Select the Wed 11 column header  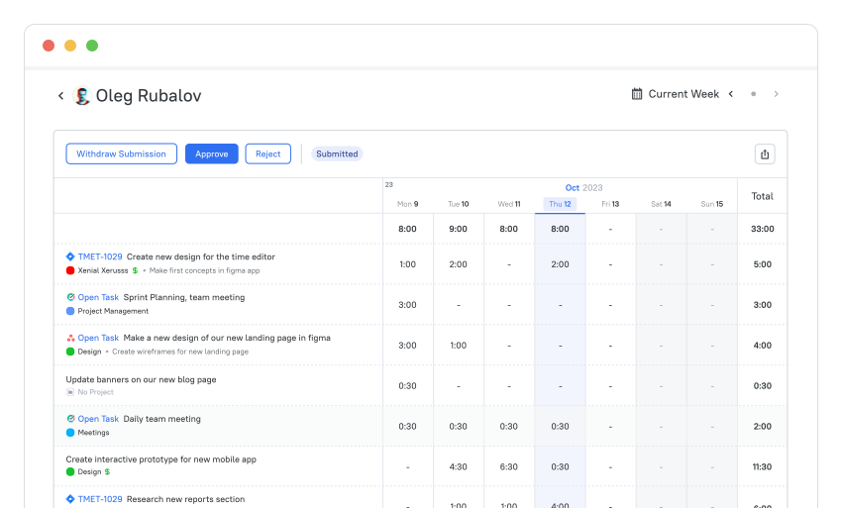509,204
